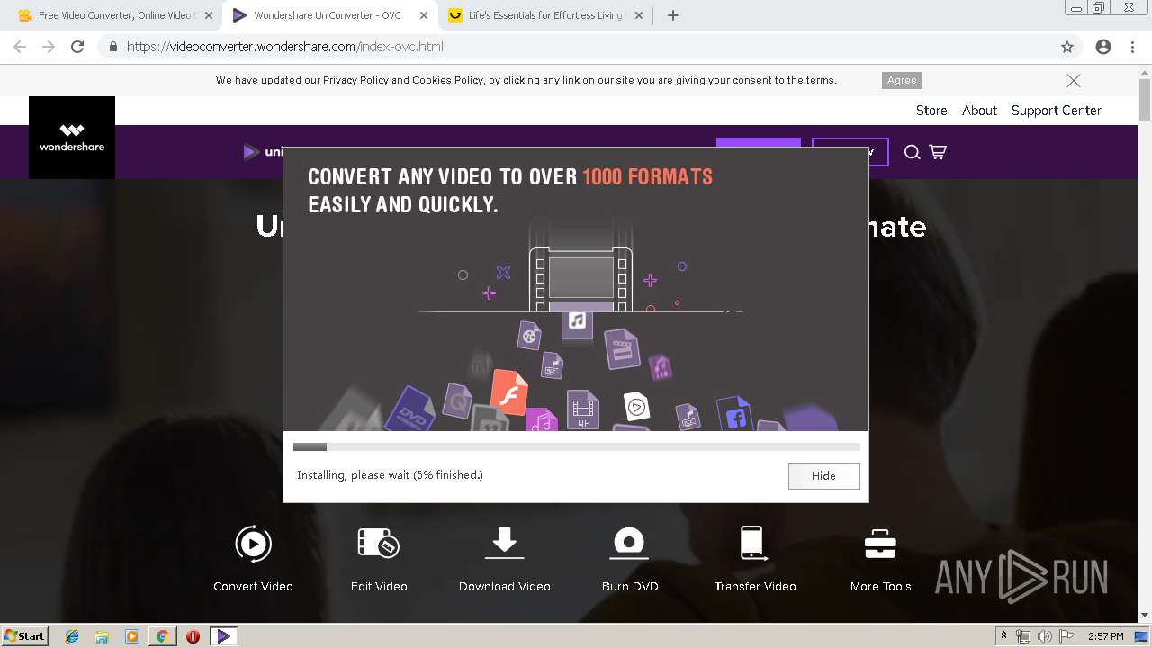Open the Support Center menu item

point(1057,111)
